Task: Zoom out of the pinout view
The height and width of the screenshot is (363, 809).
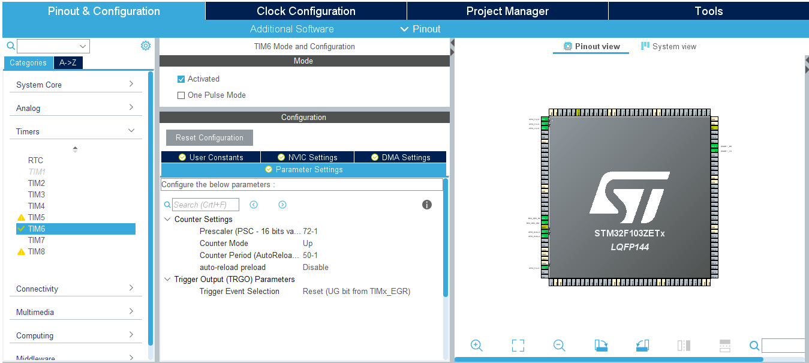Action: 560,346
